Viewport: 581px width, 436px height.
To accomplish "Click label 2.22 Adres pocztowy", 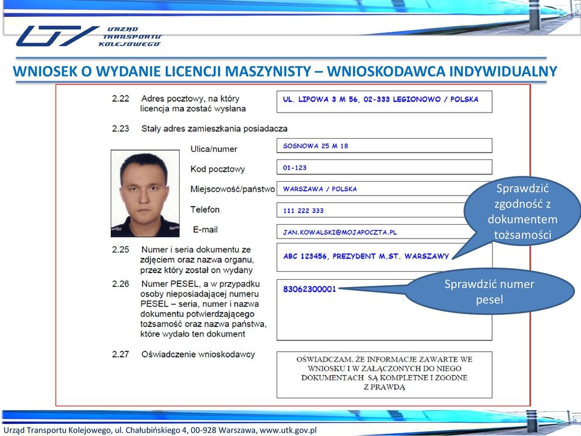I will (x=179, y=104).
